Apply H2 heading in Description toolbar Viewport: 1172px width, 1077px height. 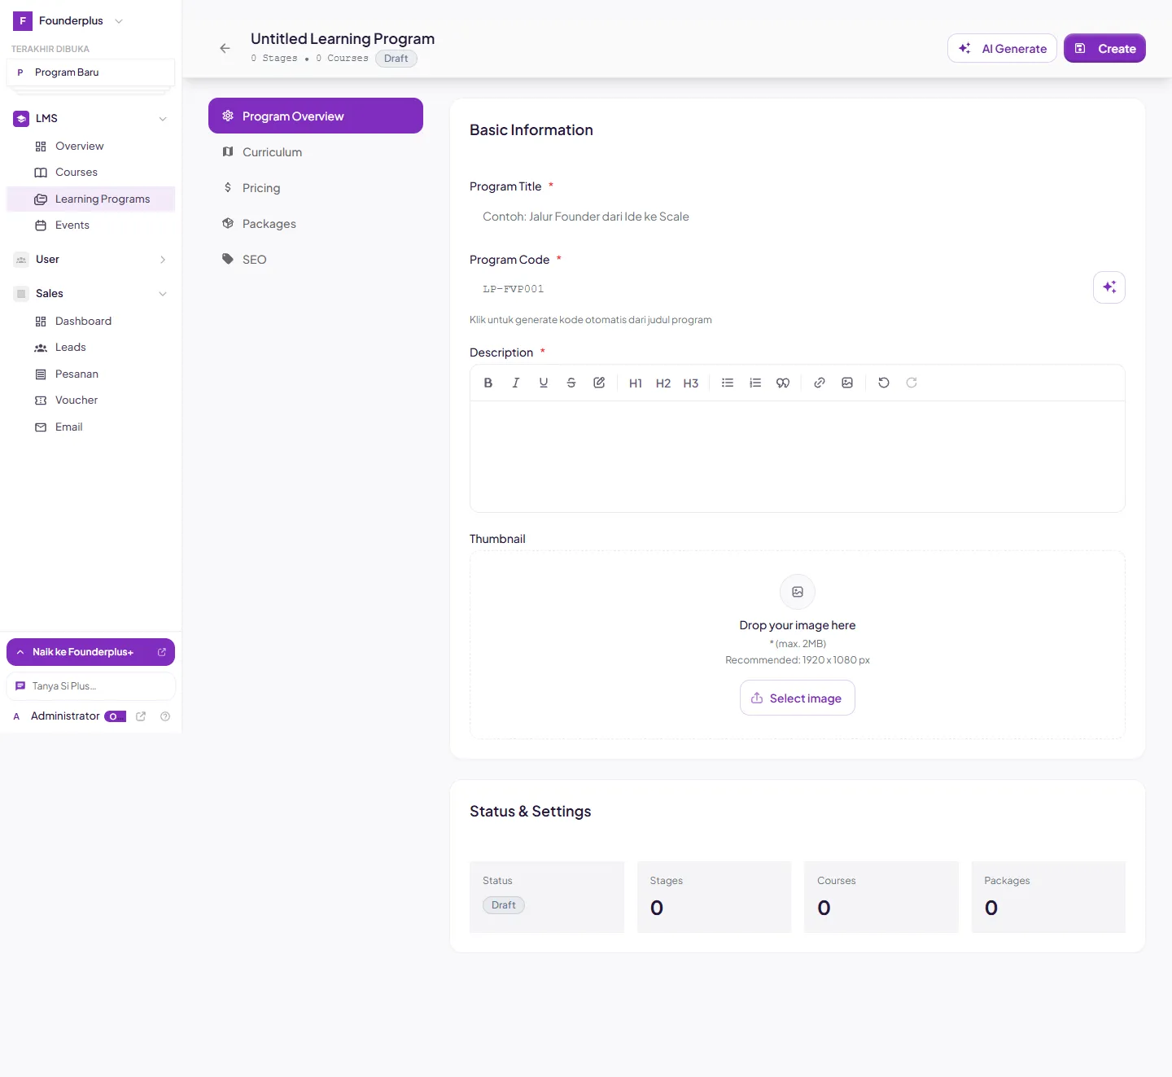pyautogui.click(x=663, y=383)
